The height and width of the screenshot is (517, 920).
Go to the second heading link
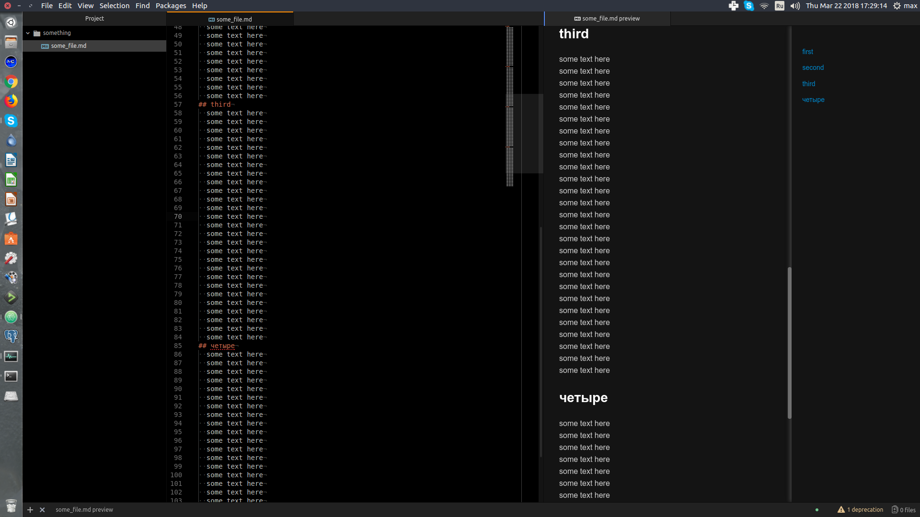click(x=813, y=67)
